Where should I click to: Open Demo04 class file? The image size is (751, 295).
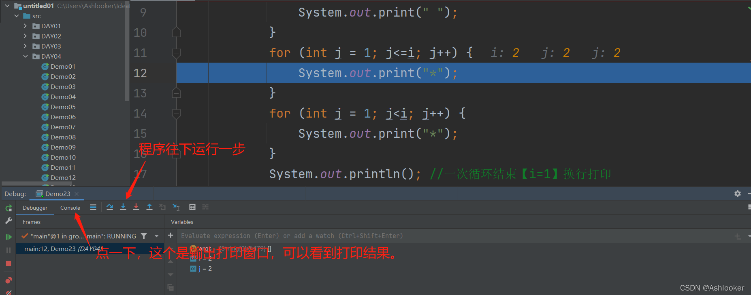tap(59, 97)
